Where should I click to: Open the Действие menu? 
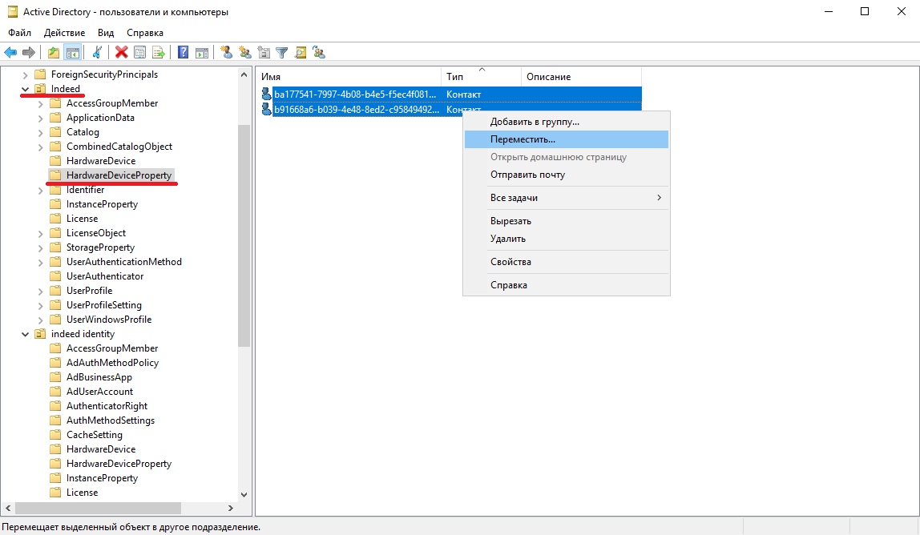pyautogui.click(x=64, y=33)
